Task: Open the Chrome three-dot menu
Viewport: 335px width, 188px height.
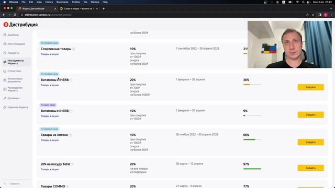Action: [x=331, y=15]
